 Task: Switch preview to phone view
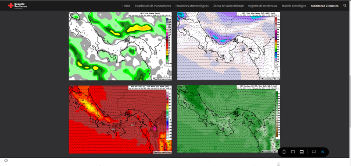click(x=284, y=152)
